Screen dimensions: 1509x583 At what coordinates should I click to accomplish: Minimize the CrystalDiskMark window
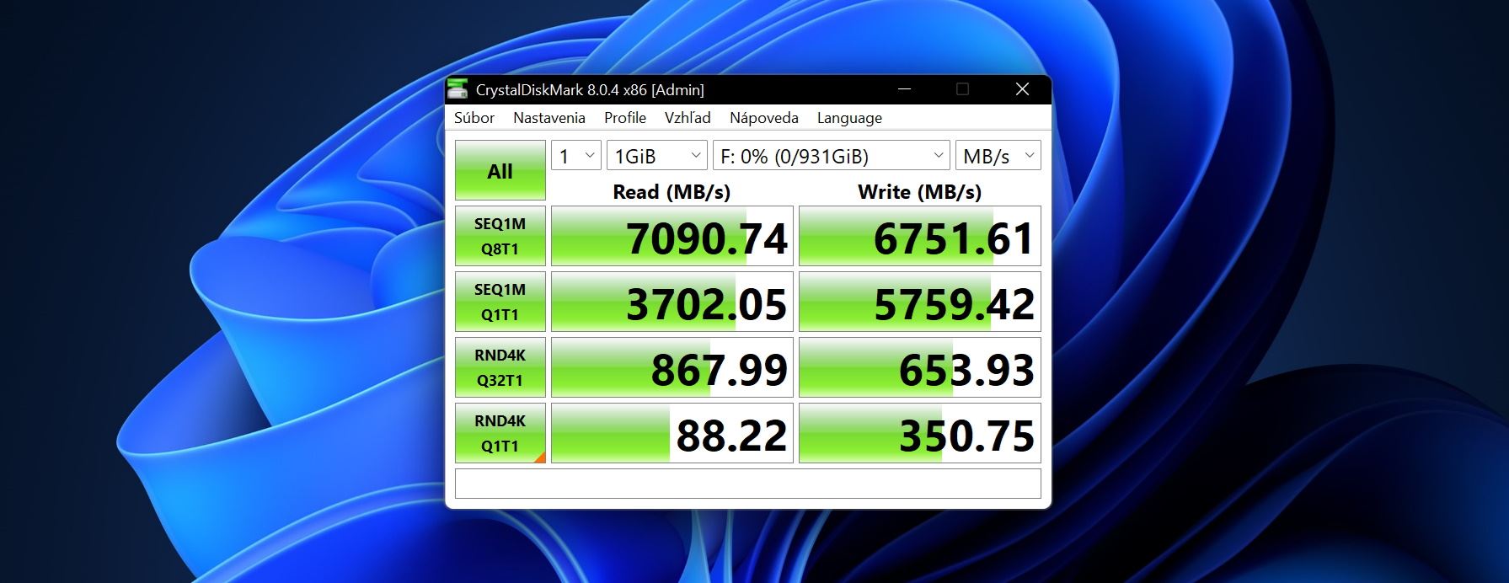tap(905, 89)
